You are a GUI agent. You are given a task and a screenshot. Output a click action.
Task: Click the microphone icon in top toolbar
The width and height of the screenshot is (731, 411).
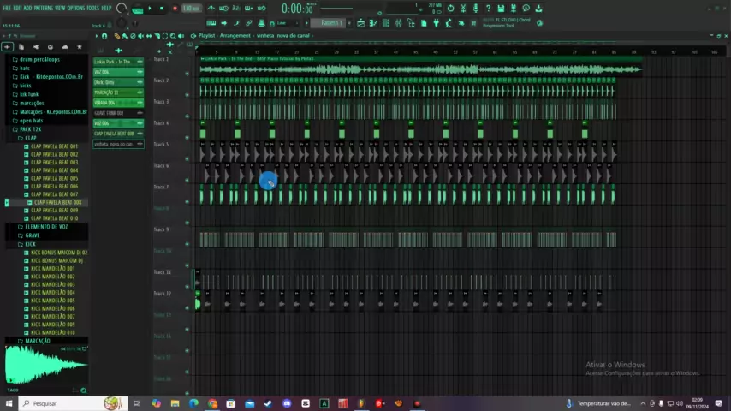click(476, 9)
